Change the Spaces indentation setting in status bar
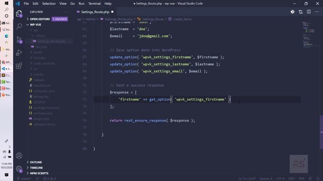 (x=266, y=178)
